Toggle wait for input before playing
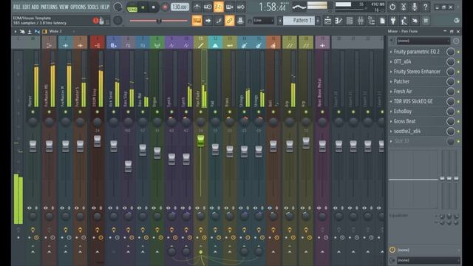473x266 pixels. pos(208,7)
